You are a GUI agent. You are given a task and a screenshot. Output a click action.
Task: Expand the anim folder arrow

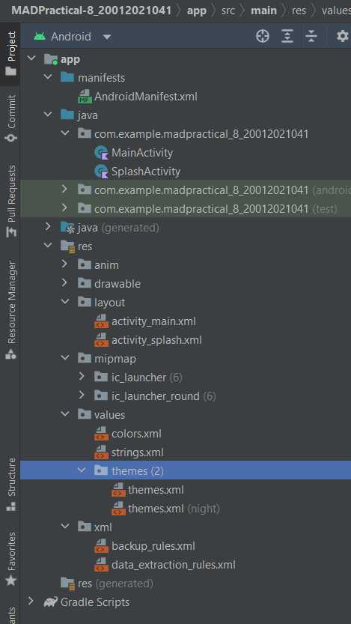(65, 264)
